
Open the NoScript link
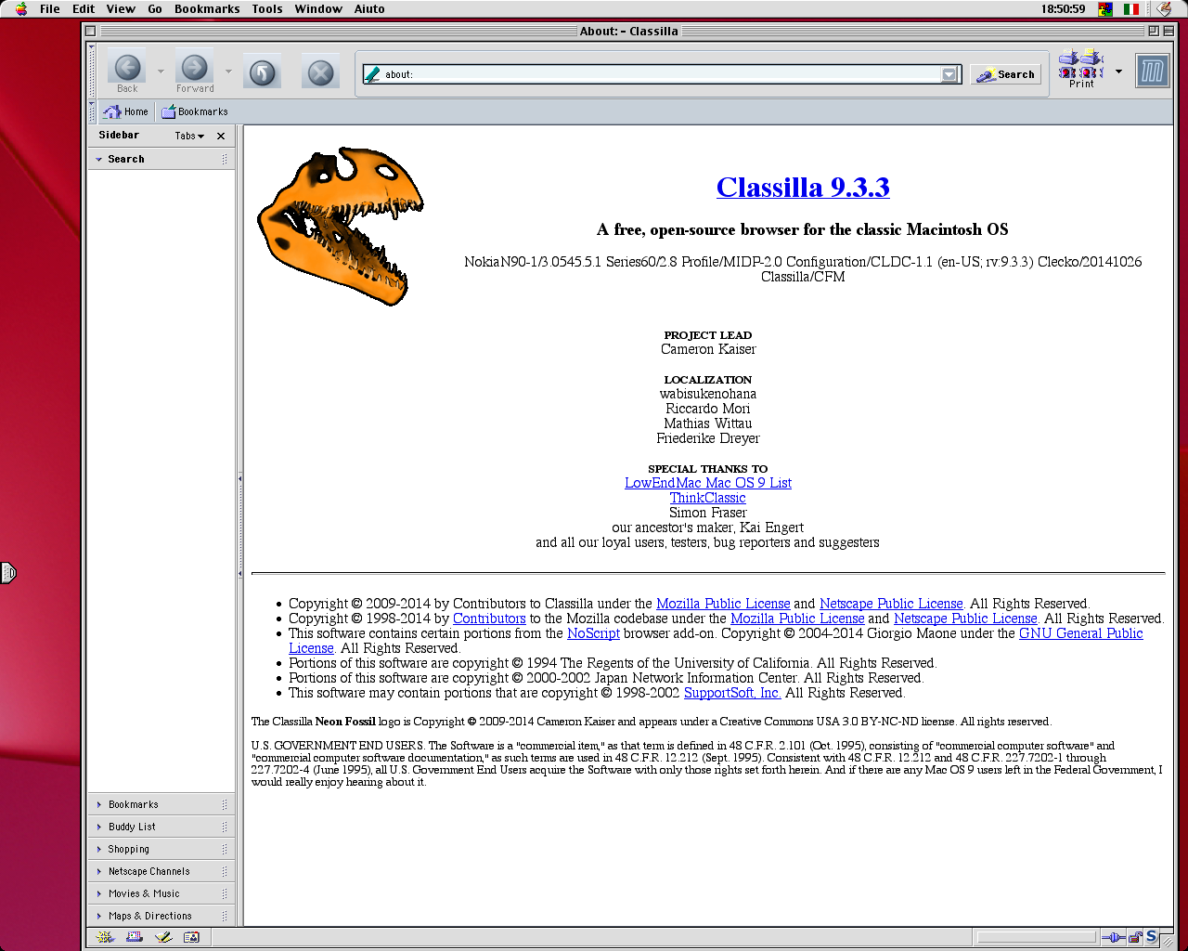click(593, 633)
